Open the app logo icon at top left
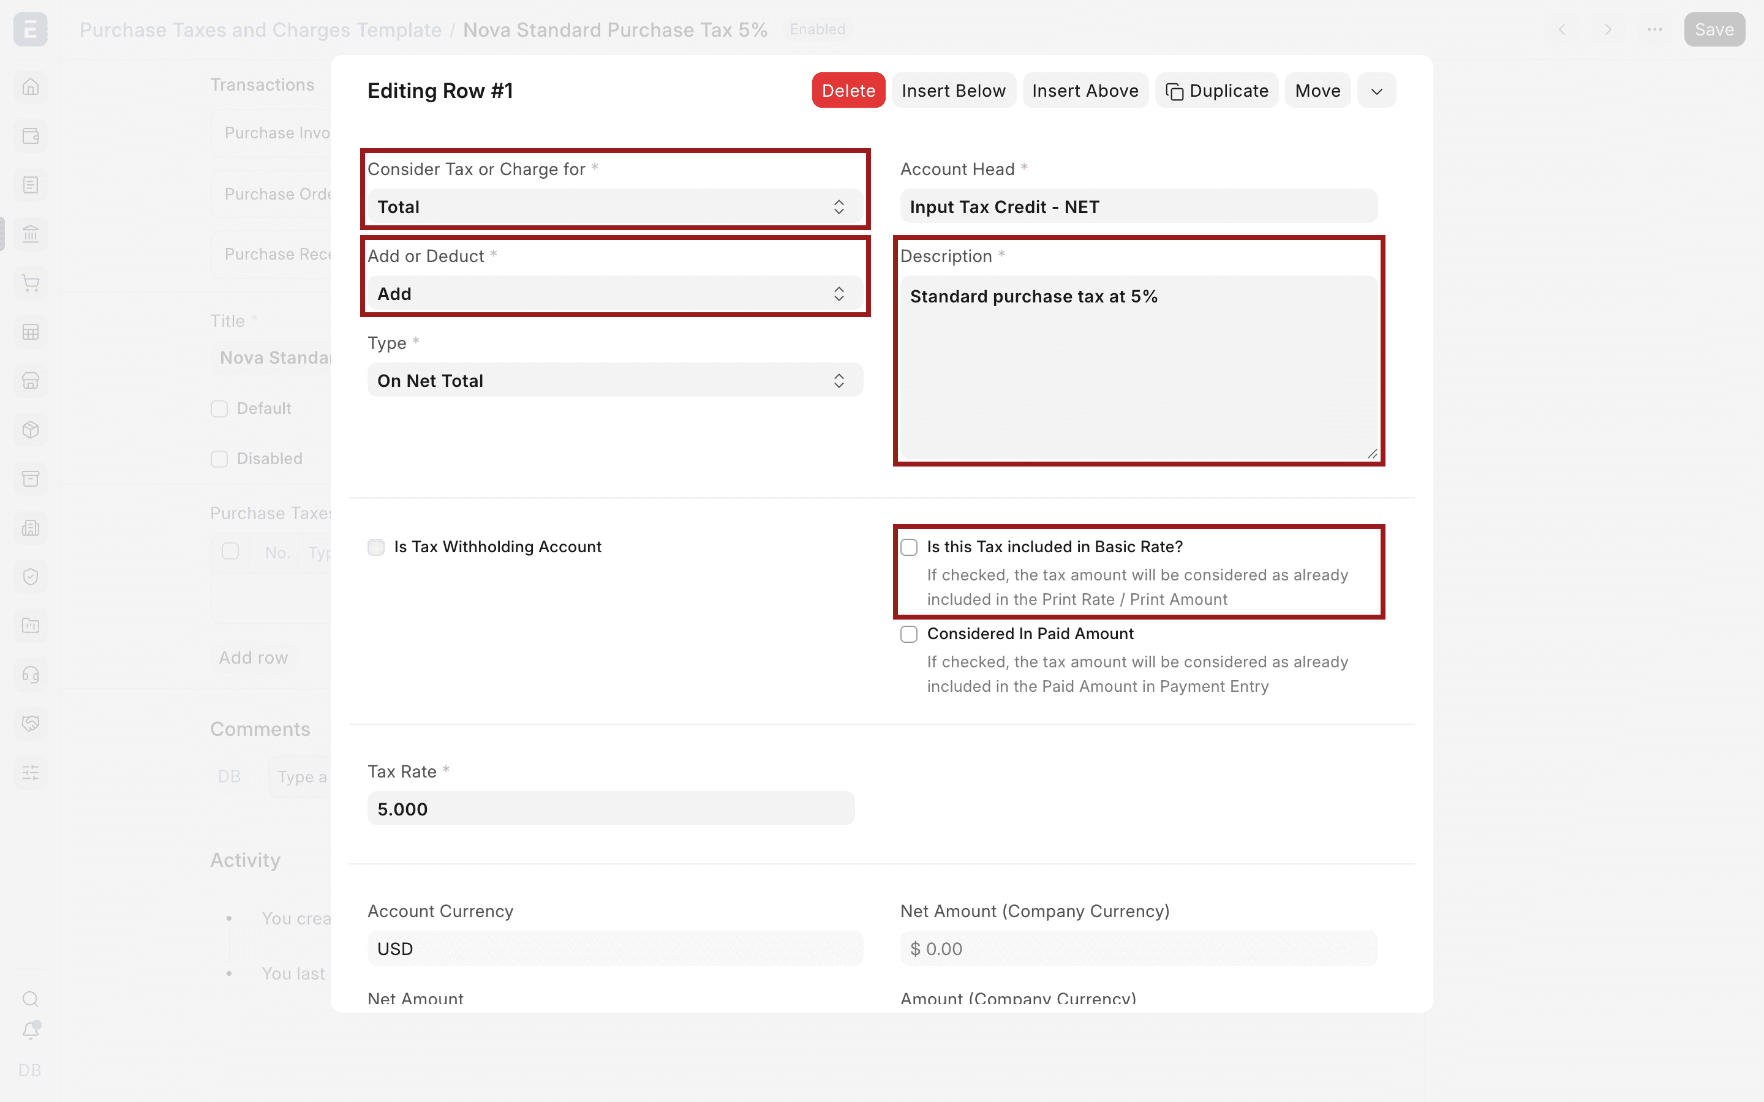Screen dimensions: 1764x1102 point(31,30)
